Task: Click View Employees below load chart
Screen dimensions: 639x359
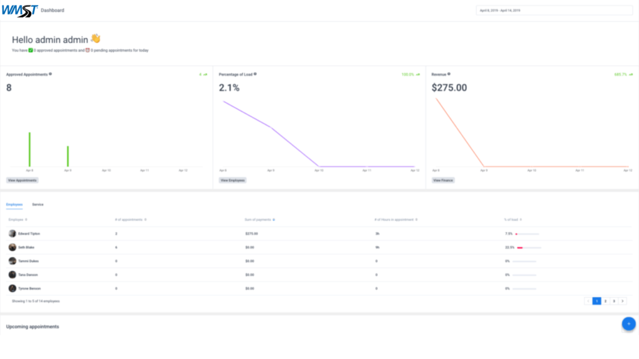Action: point(233,180)
